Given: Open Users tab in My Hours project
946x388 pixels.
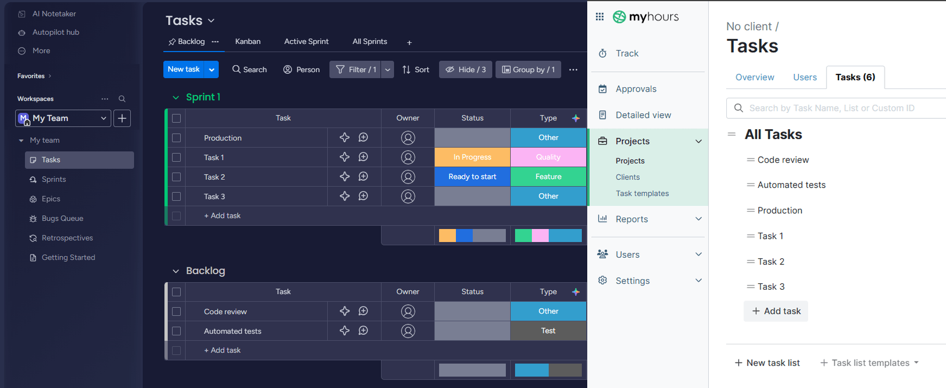Looking at the screenshot, I should [x=805, y=77].
